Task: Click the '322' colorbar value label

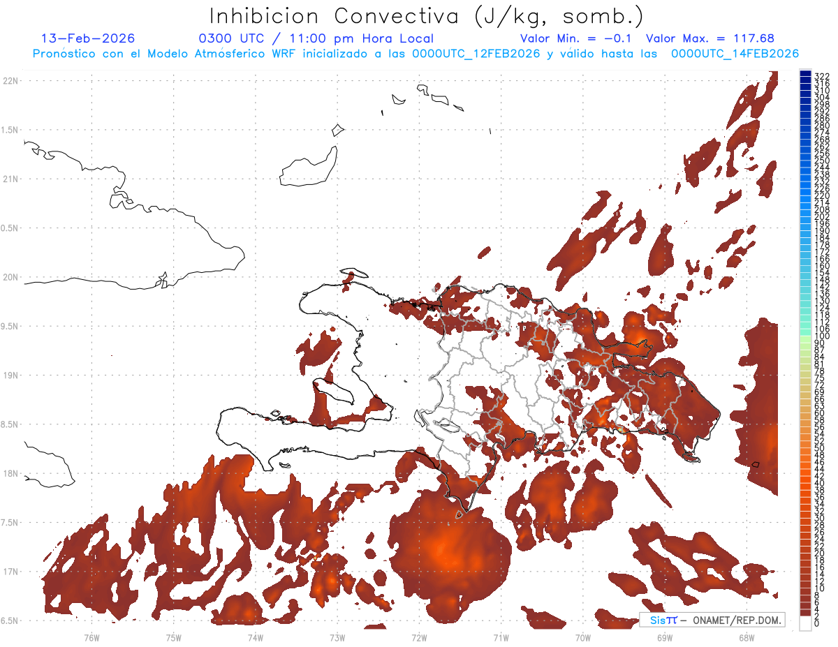Action: (x=822, y=76)
